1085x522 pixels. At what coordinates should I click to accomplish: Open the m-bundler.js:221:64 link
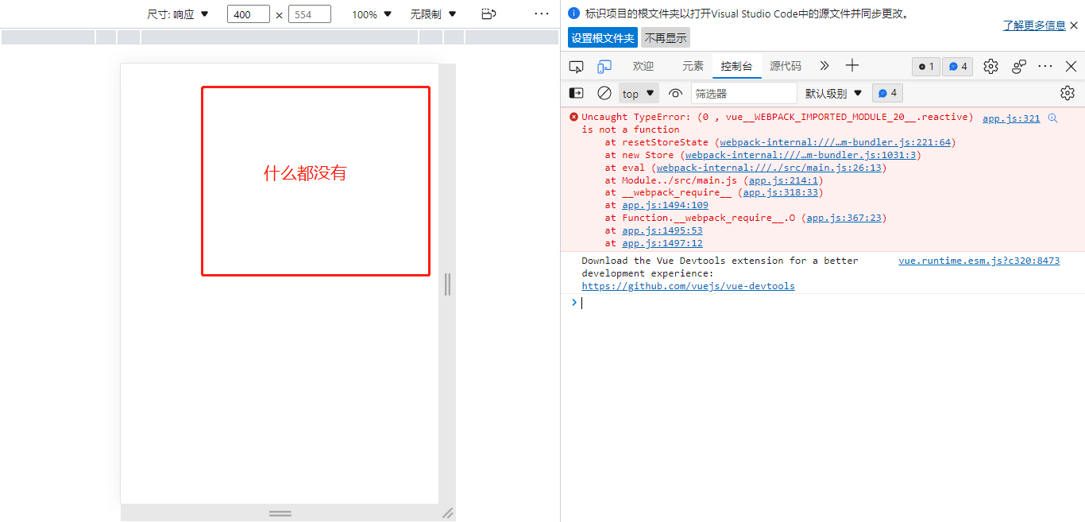coord(835,142)
